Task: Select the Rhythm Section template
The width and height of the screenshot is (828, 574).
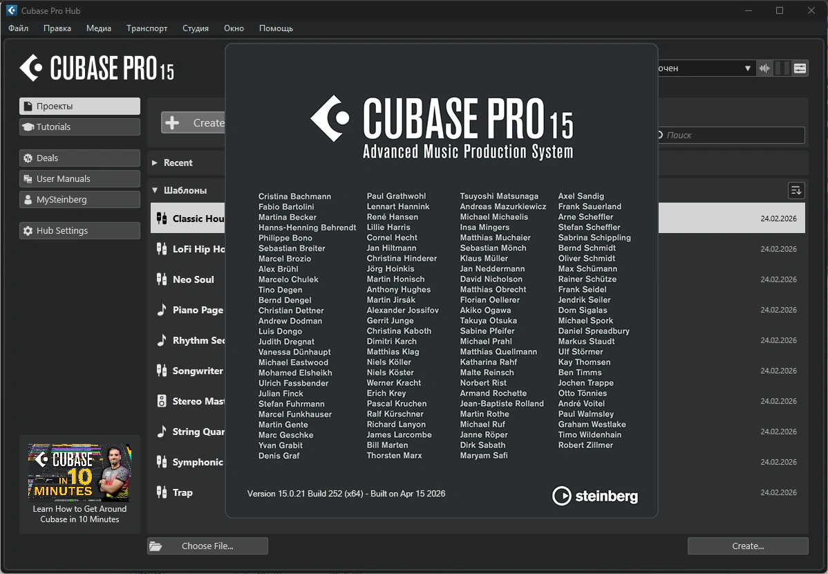Action: tap(478, 340)
